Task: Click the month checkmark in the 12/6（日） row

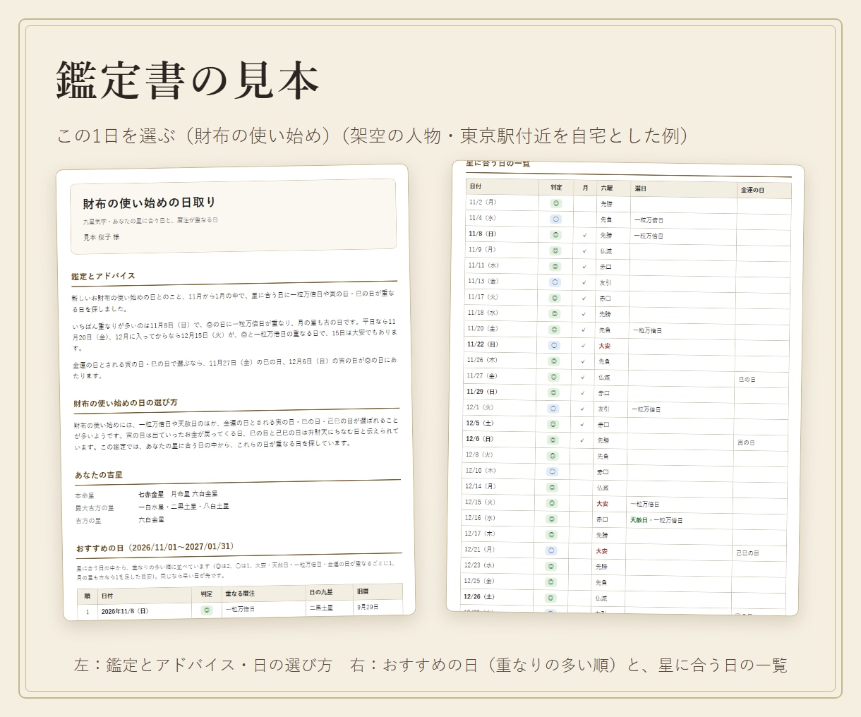Action: tap(582, 440)
